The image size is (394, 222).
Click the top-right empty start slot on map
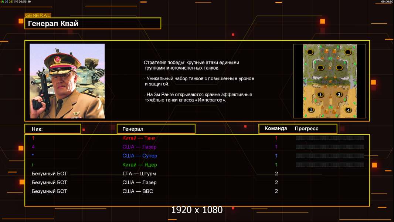[x=348, y=53]
